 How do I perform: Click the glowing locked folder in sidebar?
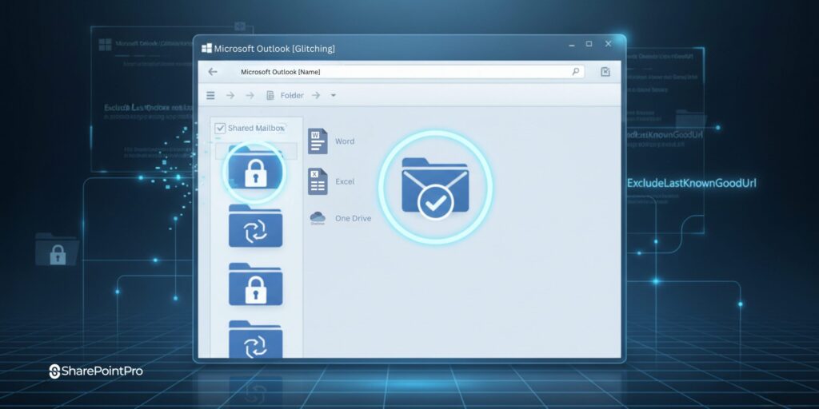(x=255, y=171)
